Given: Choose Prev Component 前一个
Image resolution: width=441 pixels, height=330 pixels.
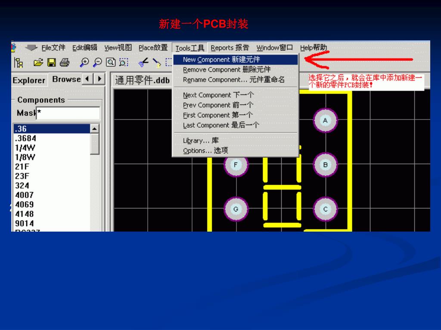Looking at the screenshot, I should [236, 105].
